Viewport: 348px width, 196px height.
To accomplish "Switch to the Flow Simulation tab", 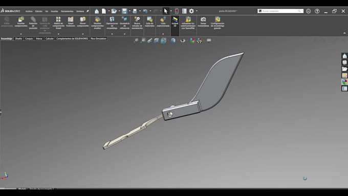I will tap(98, 38).
